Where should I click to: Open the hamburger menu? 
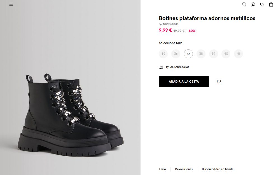click(11, 4)
